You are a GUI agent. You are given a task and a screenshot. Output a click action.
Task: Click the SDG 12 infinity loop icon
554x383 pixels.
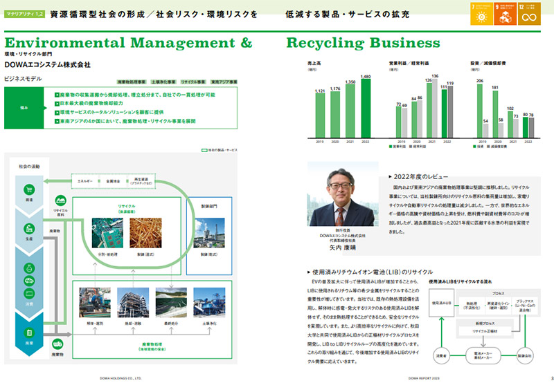click(529, 14)
